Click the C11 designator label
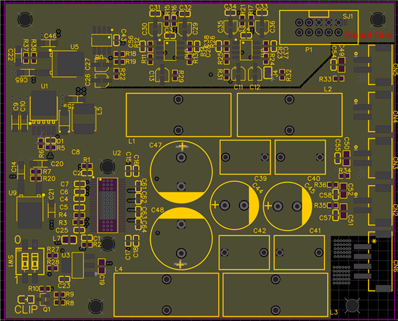 pos(238,88)
